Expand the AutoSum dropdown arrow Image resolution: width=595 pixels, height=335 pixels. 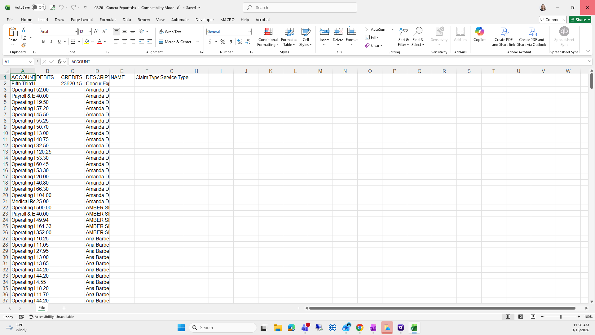click(x=393, y=29)
